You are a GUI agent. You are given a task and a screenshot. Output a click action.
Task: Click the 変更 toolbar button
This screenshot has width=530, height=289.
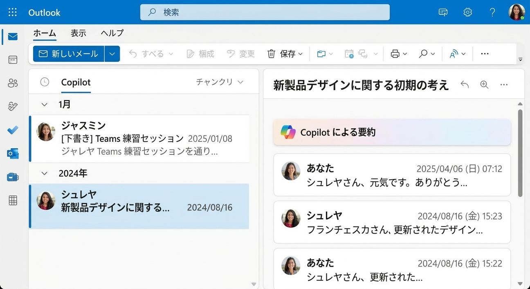point(241,54)
